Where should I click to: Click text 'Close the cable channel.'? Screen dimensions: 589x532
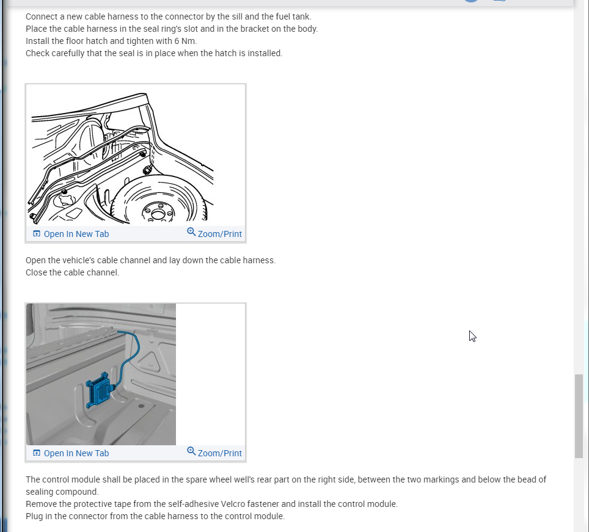pyautogui.click(x=72, y=272)
